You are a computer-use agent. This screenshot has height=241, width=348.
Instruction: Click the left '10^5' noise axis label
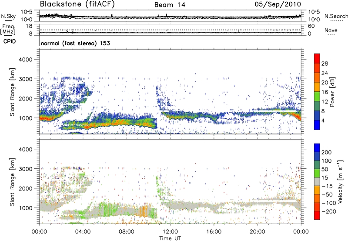(27, 12)
